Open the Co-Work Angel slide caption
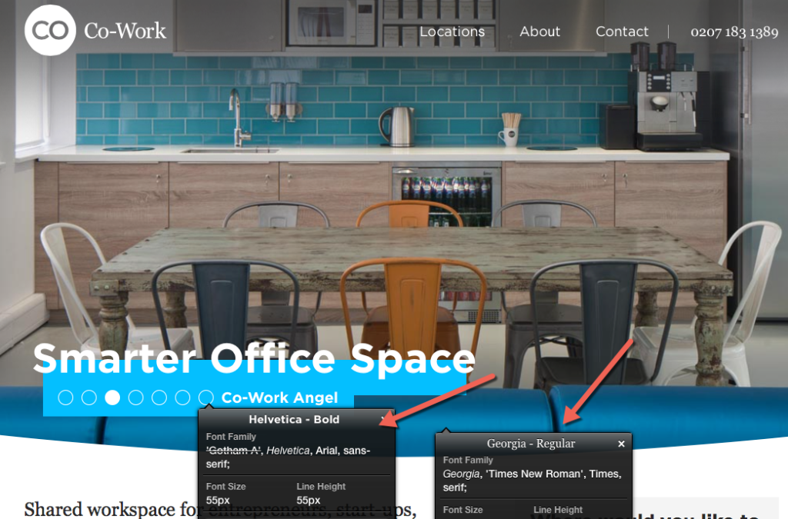Image resolution: width=788 pixels, height=519 pixels. (x=279, y=398)
